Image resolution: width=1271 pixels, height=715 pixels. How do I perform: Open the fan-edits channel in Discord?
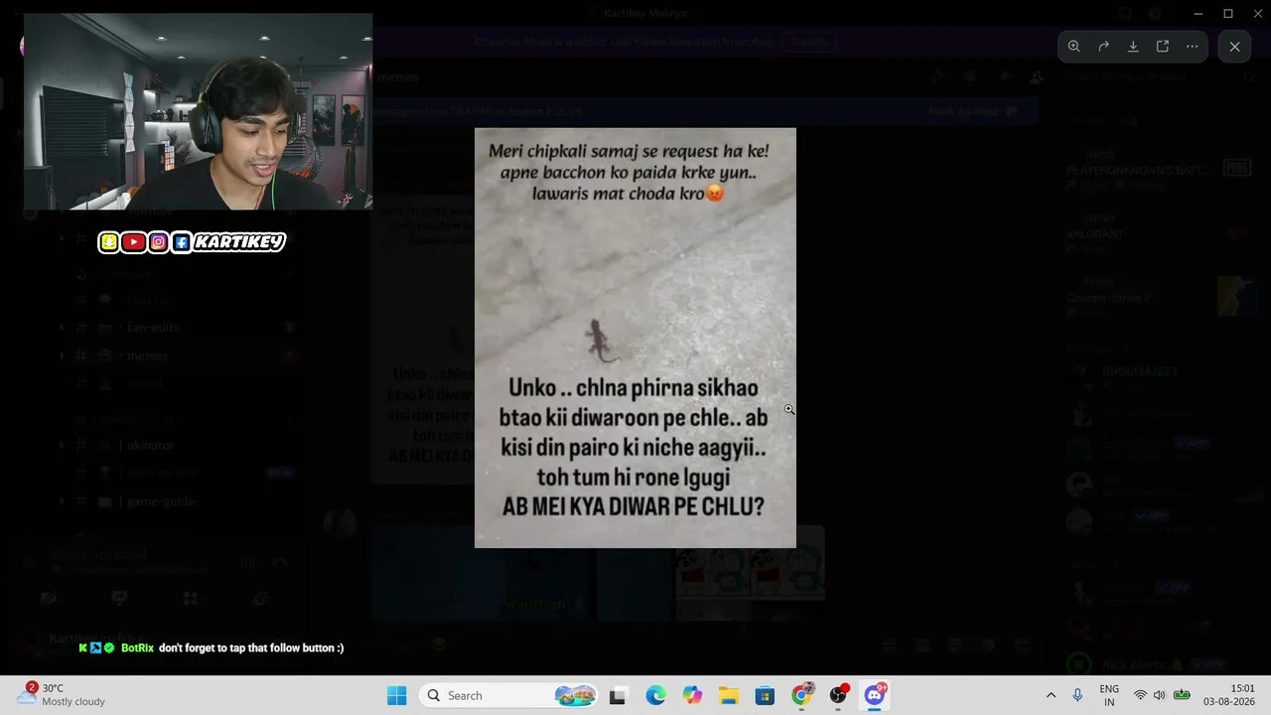tap(153, 328)
